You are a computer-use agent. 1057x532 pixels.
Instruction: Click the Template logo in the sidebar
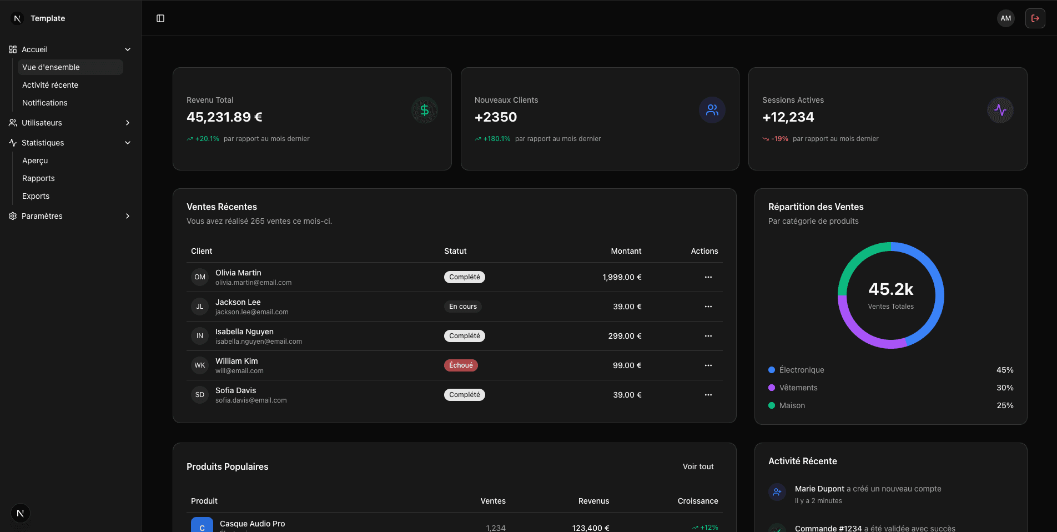36,18
